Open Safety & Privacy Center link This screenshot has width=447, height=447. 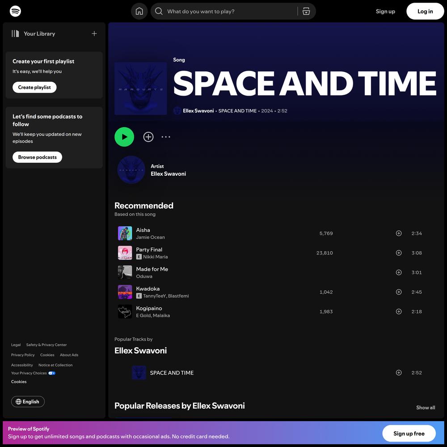point(46,345)
